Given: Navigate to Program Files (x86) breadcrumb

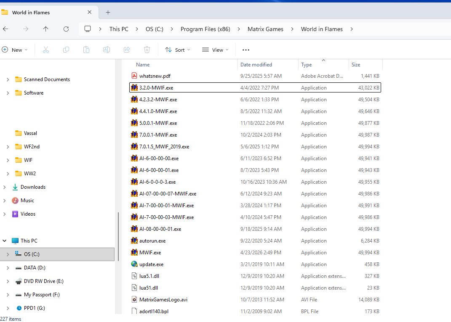Looking at the screenshot, I should coord(205,29).
